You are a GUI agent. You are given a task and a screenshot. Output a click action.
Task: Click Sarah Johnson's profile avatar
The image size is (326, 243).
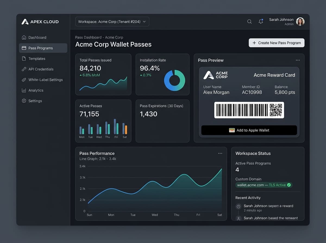(300, 22)
